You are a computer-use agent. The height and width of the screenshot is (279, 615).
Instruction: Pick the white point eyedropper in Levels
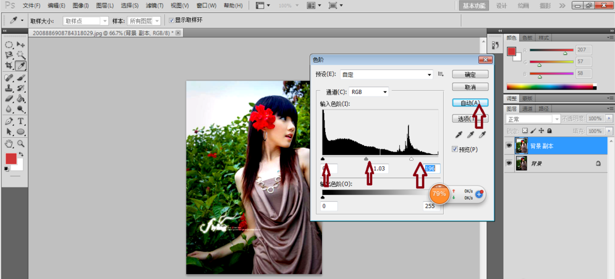[x=482, y=134]
